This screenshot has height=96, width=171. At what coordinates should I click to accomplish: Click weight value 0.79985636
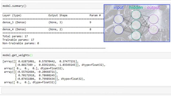tap(47, 79)
